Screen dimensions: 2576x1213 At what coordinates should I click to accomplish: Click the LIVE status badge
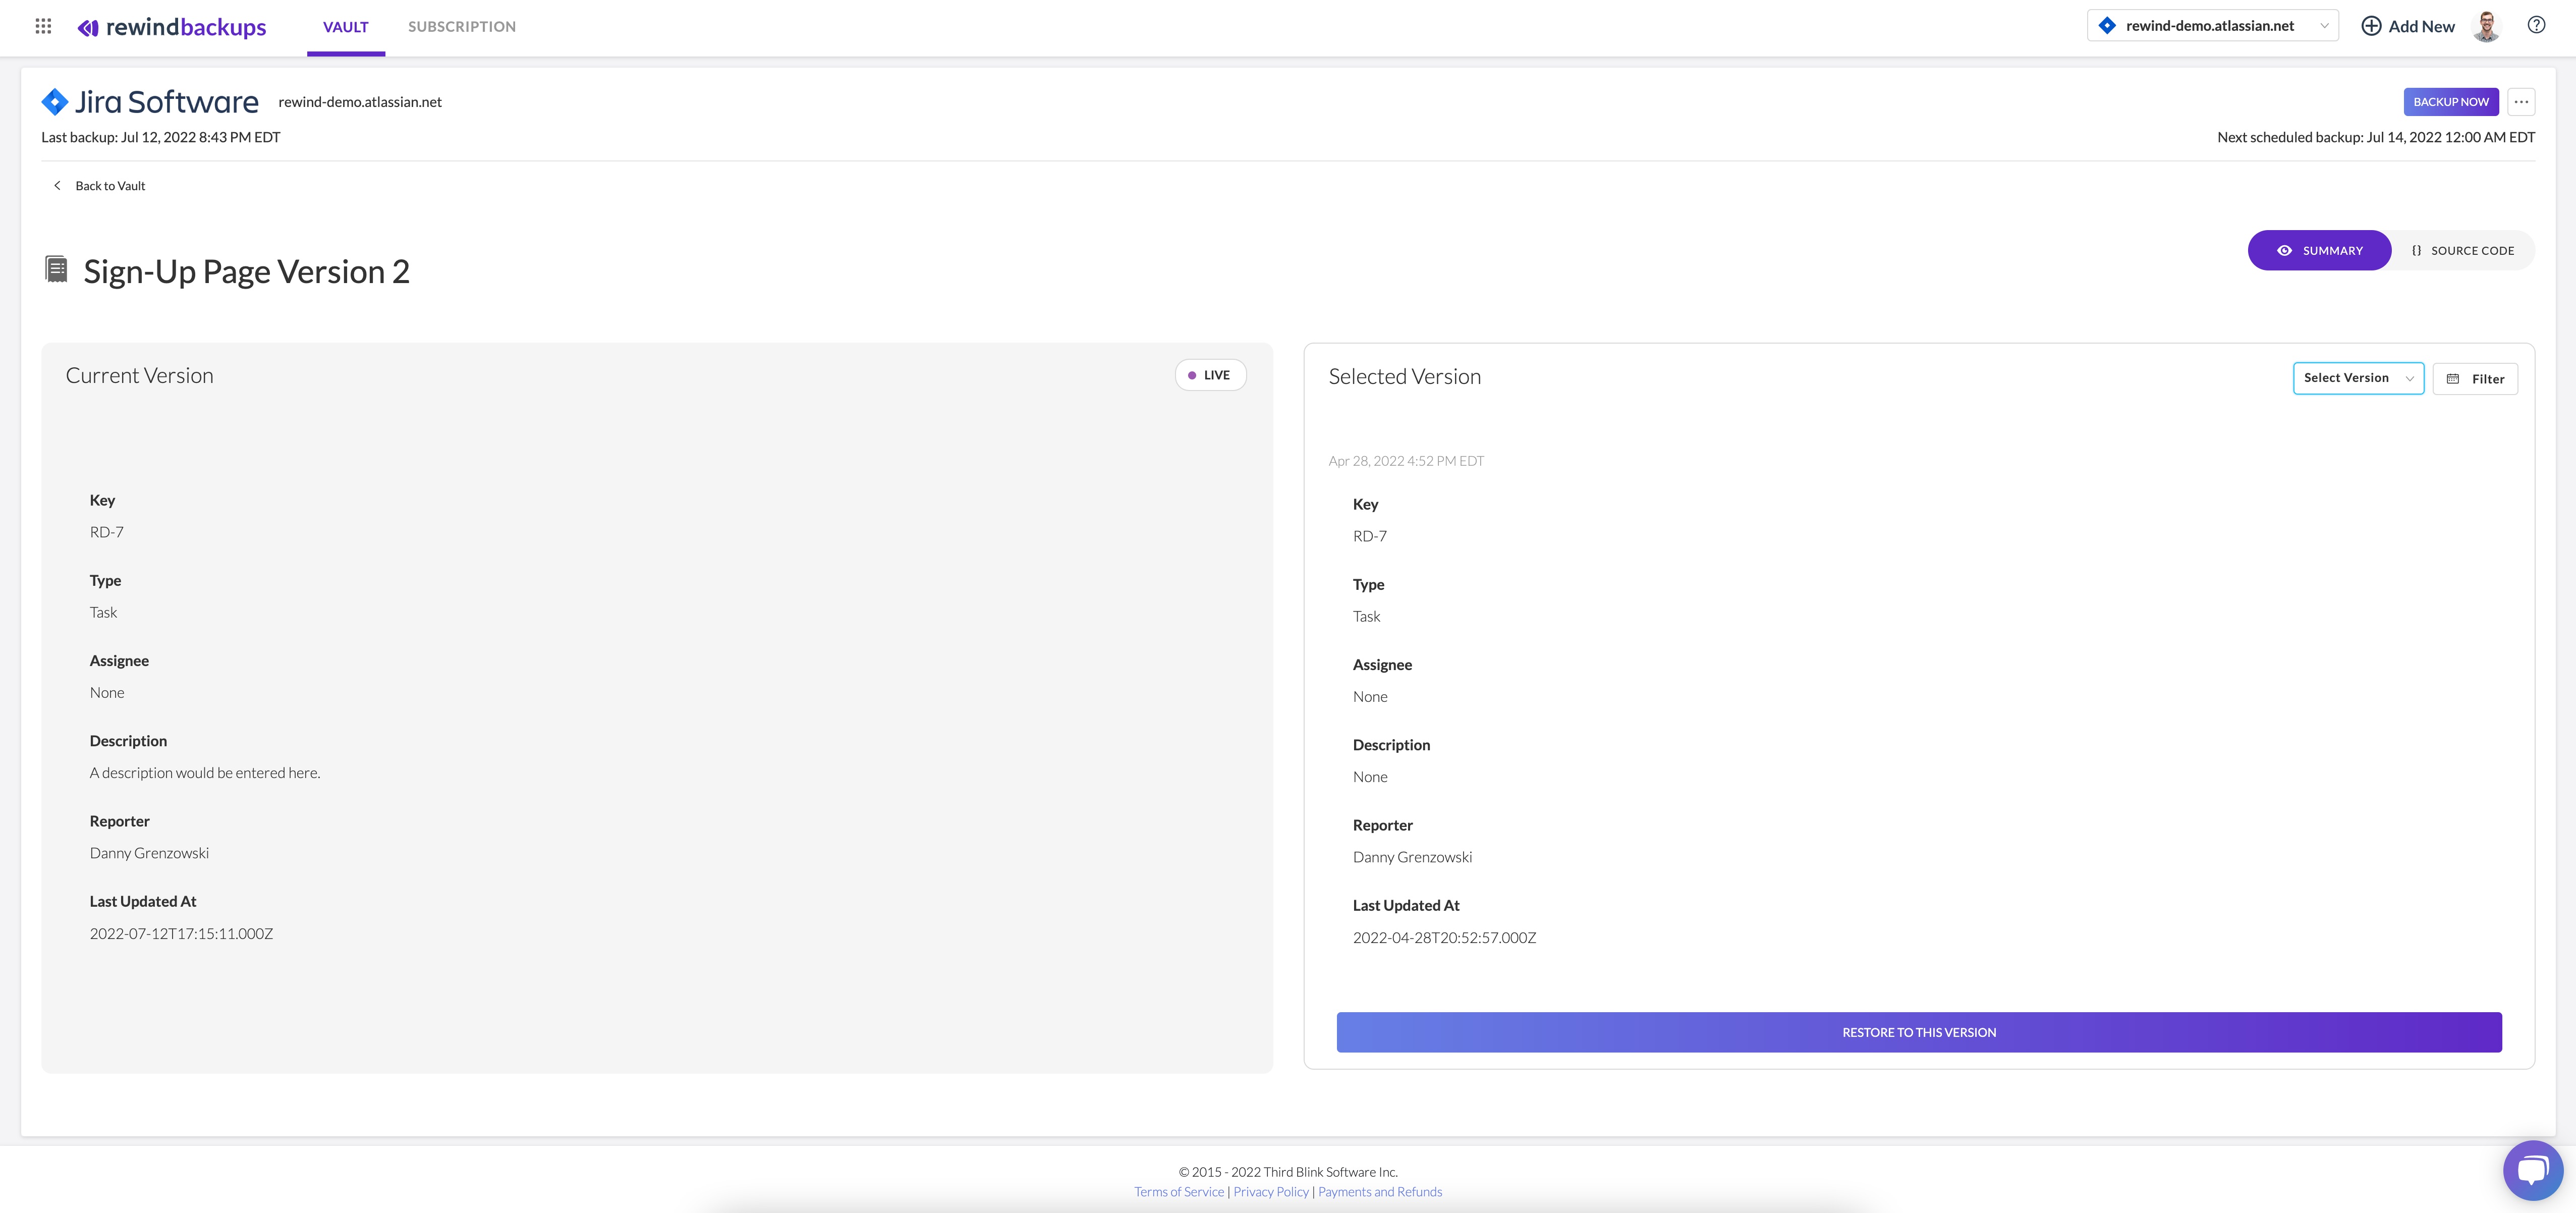[1210, 375]
